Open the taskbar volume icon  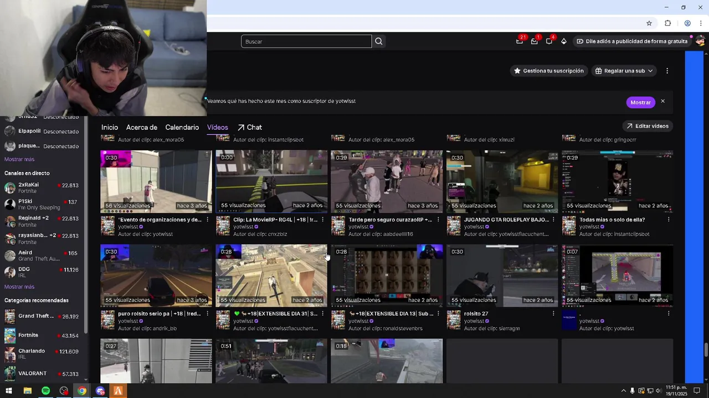click(x=658, y=391)
